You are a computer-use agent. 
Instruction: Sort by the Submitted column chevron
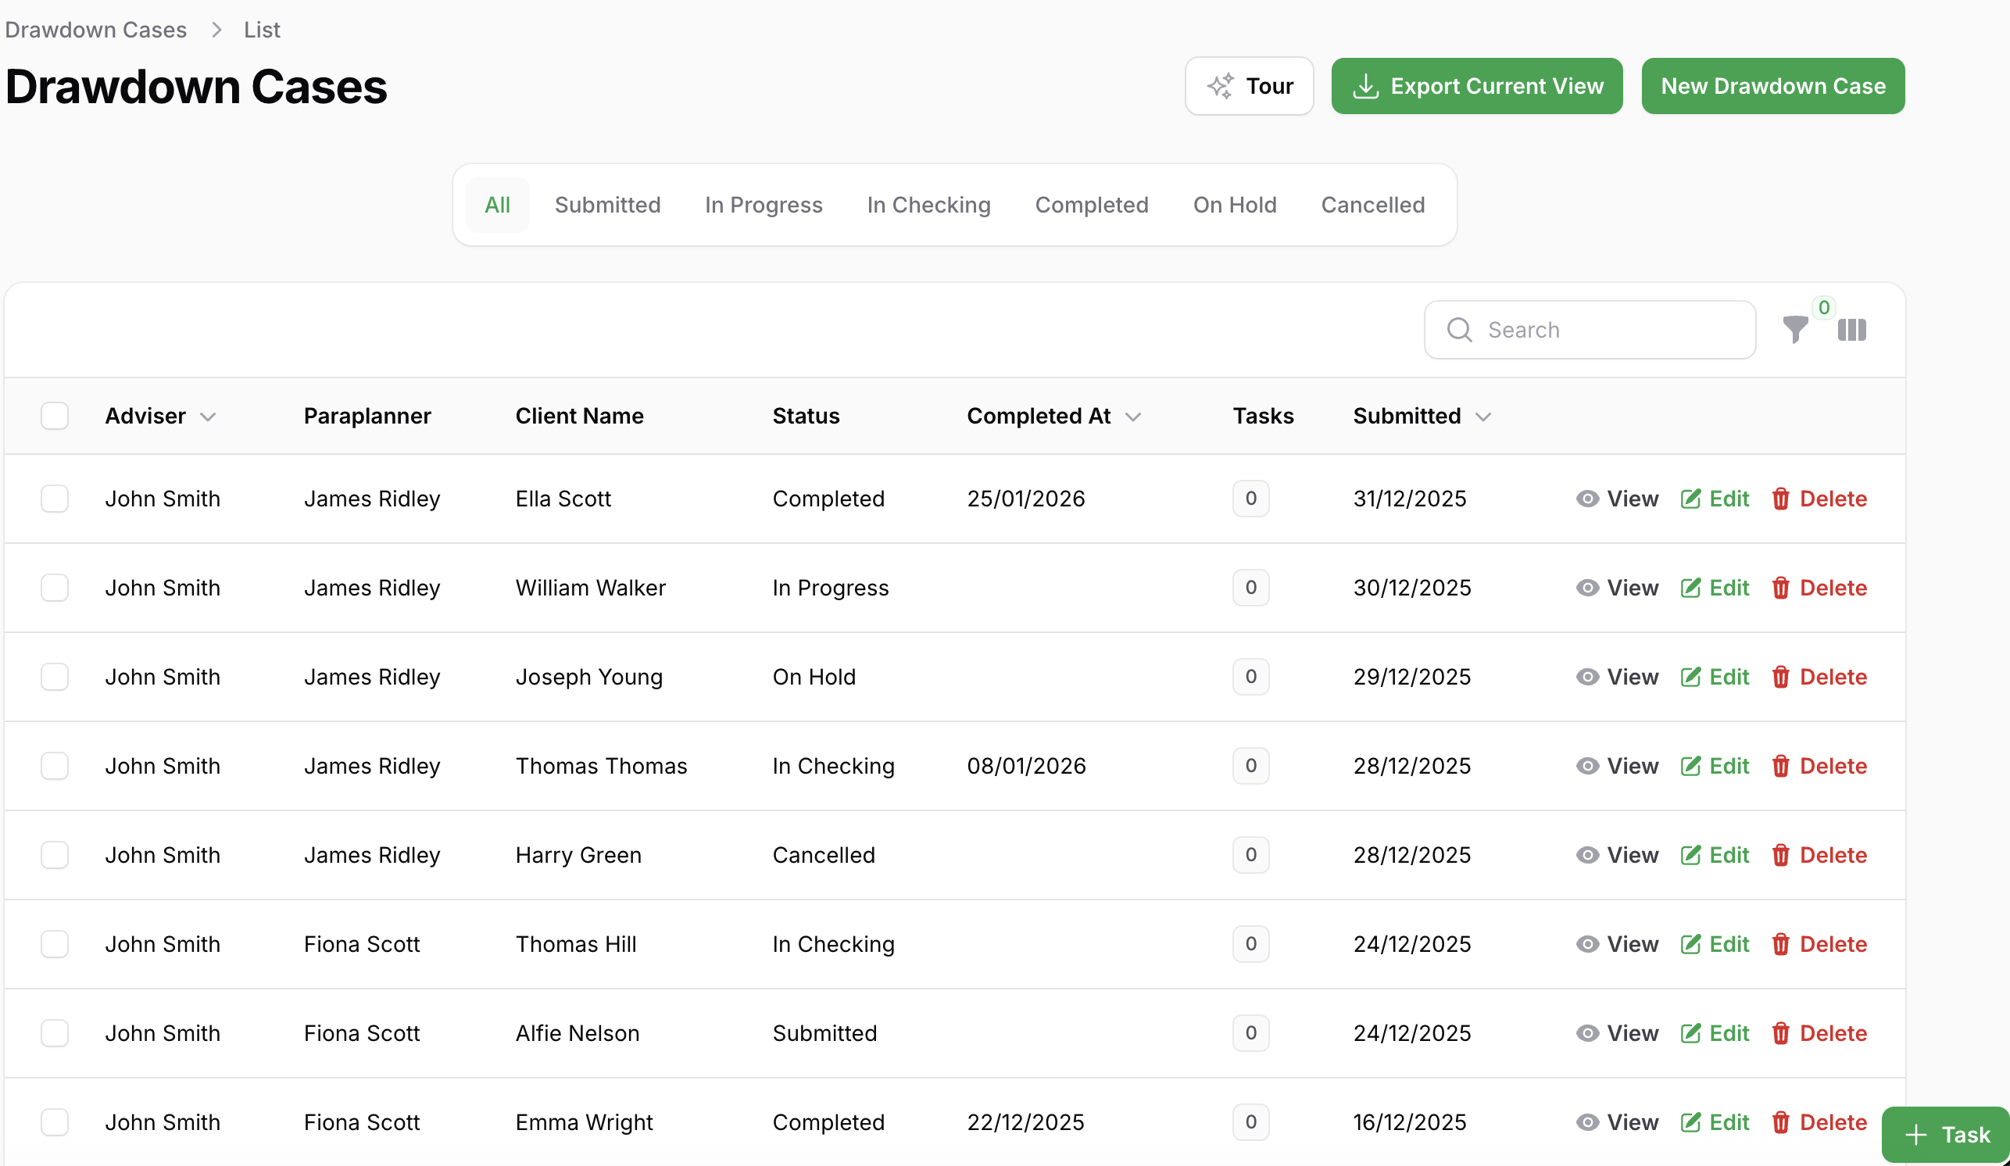[x=1482, y=417]
